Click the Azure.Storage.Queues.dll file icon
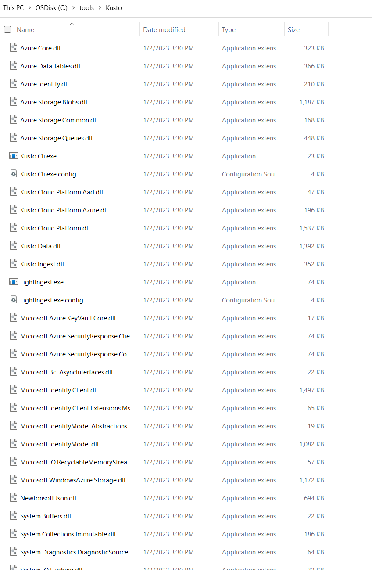372x576 pixels. (13, 138)
